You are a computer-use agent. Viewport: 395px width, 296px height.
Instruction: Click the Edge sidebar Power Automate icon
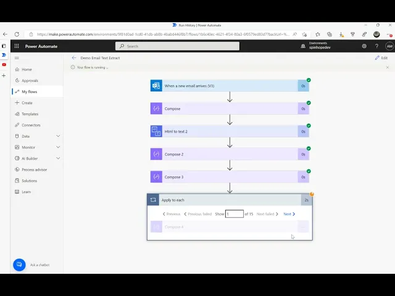4,55
